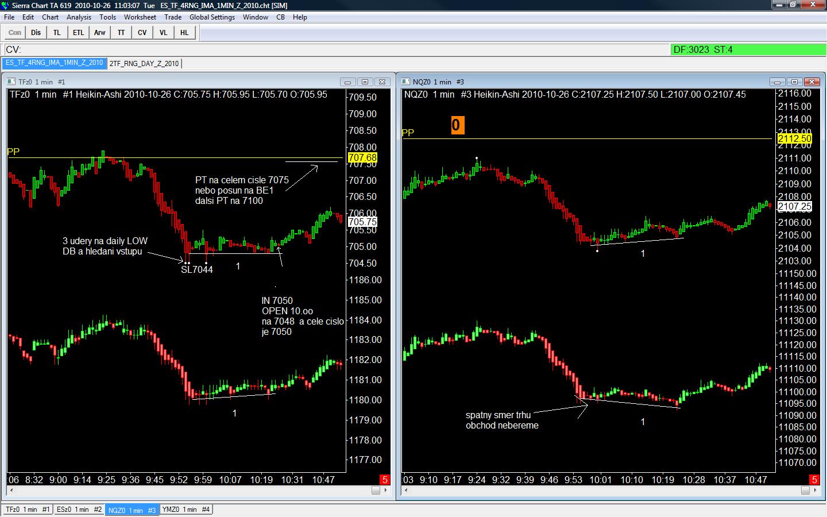Screen dimensions: 827x517
Task: Click the 9:24 time label on the NQZ0 chart
Action: pyautogui.click(x=477, y=480)
